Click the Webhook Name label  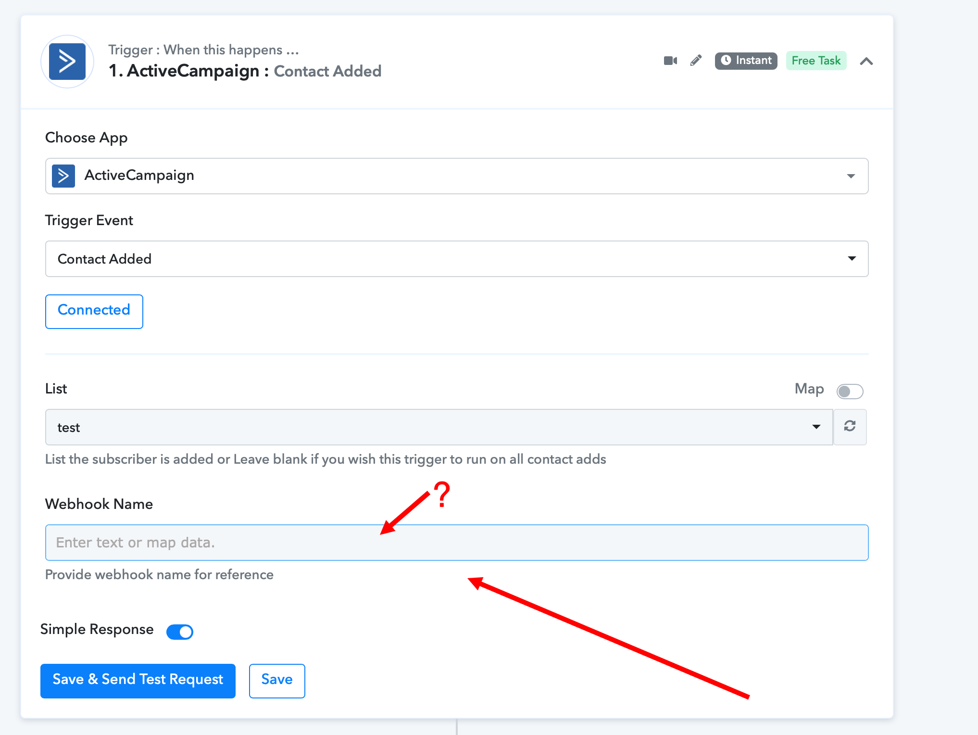pos(99,504)
